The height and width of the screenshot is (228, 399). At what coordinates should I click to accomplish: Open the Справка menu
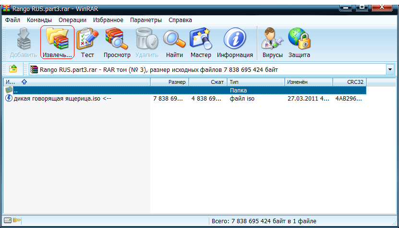(x=180, y=20)
